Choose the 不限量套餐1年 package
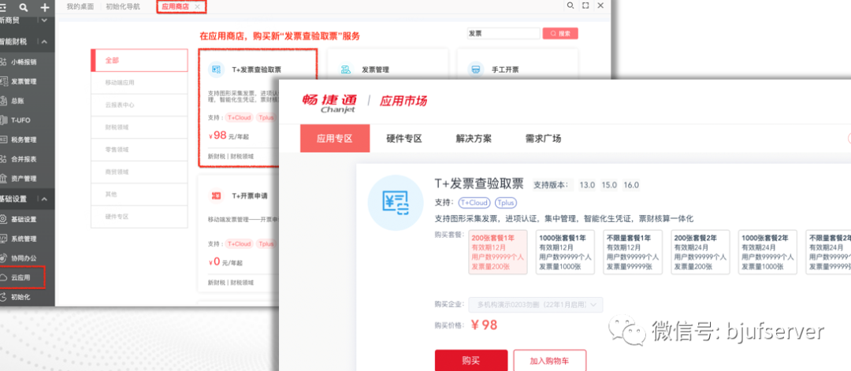This screenshot has height=371, width=851. tap(633, 252)
